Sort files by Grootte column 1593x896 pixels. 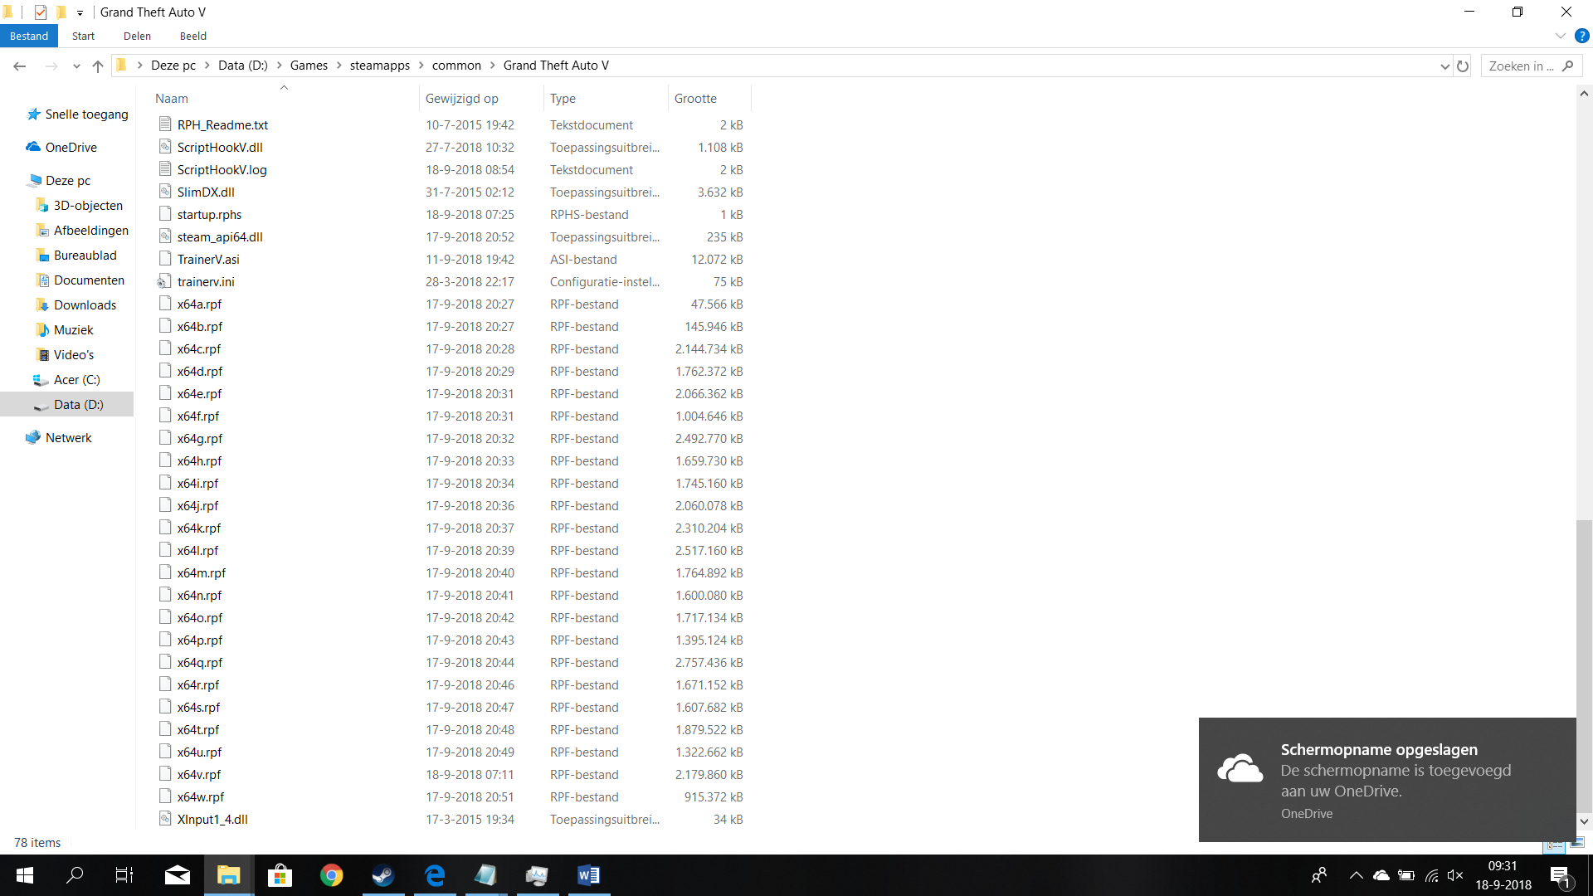(695, 98)
